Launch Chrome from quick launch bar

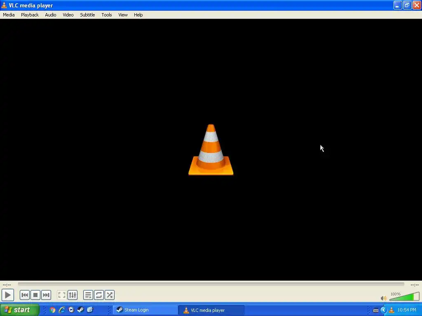point(52,310)
